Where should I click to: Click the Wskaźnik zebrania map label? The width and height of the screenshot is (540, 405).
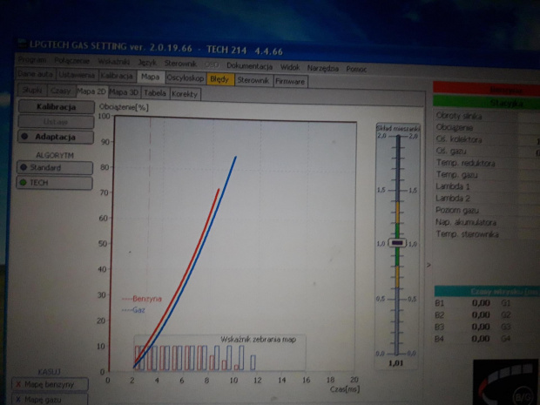coord(259,340)
